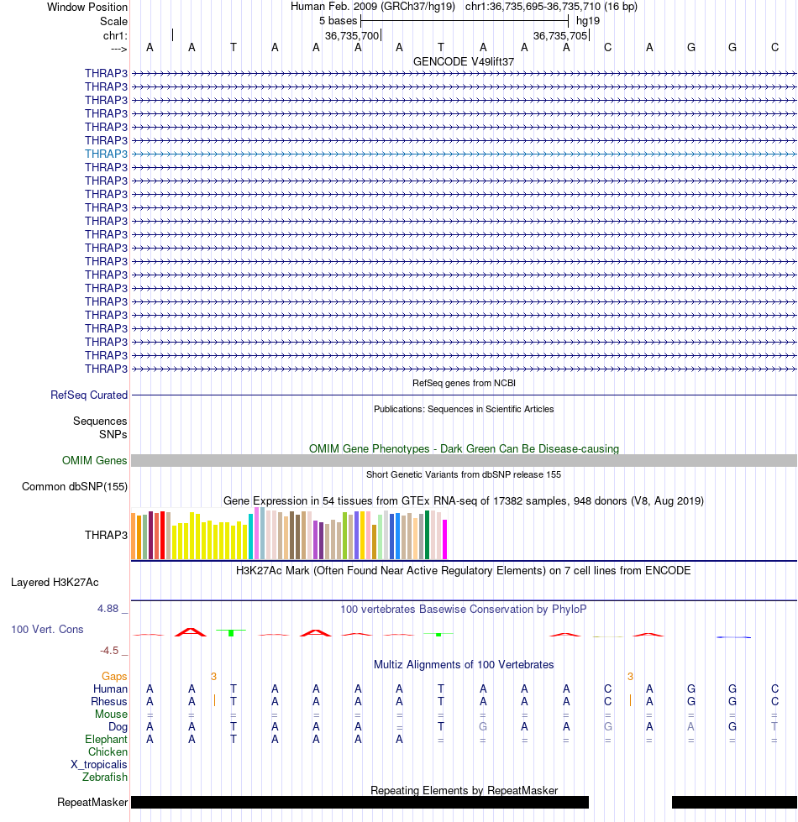
Task: Click the light blue highlighted THRAP3 transcript label
Action: coord(106,154)
